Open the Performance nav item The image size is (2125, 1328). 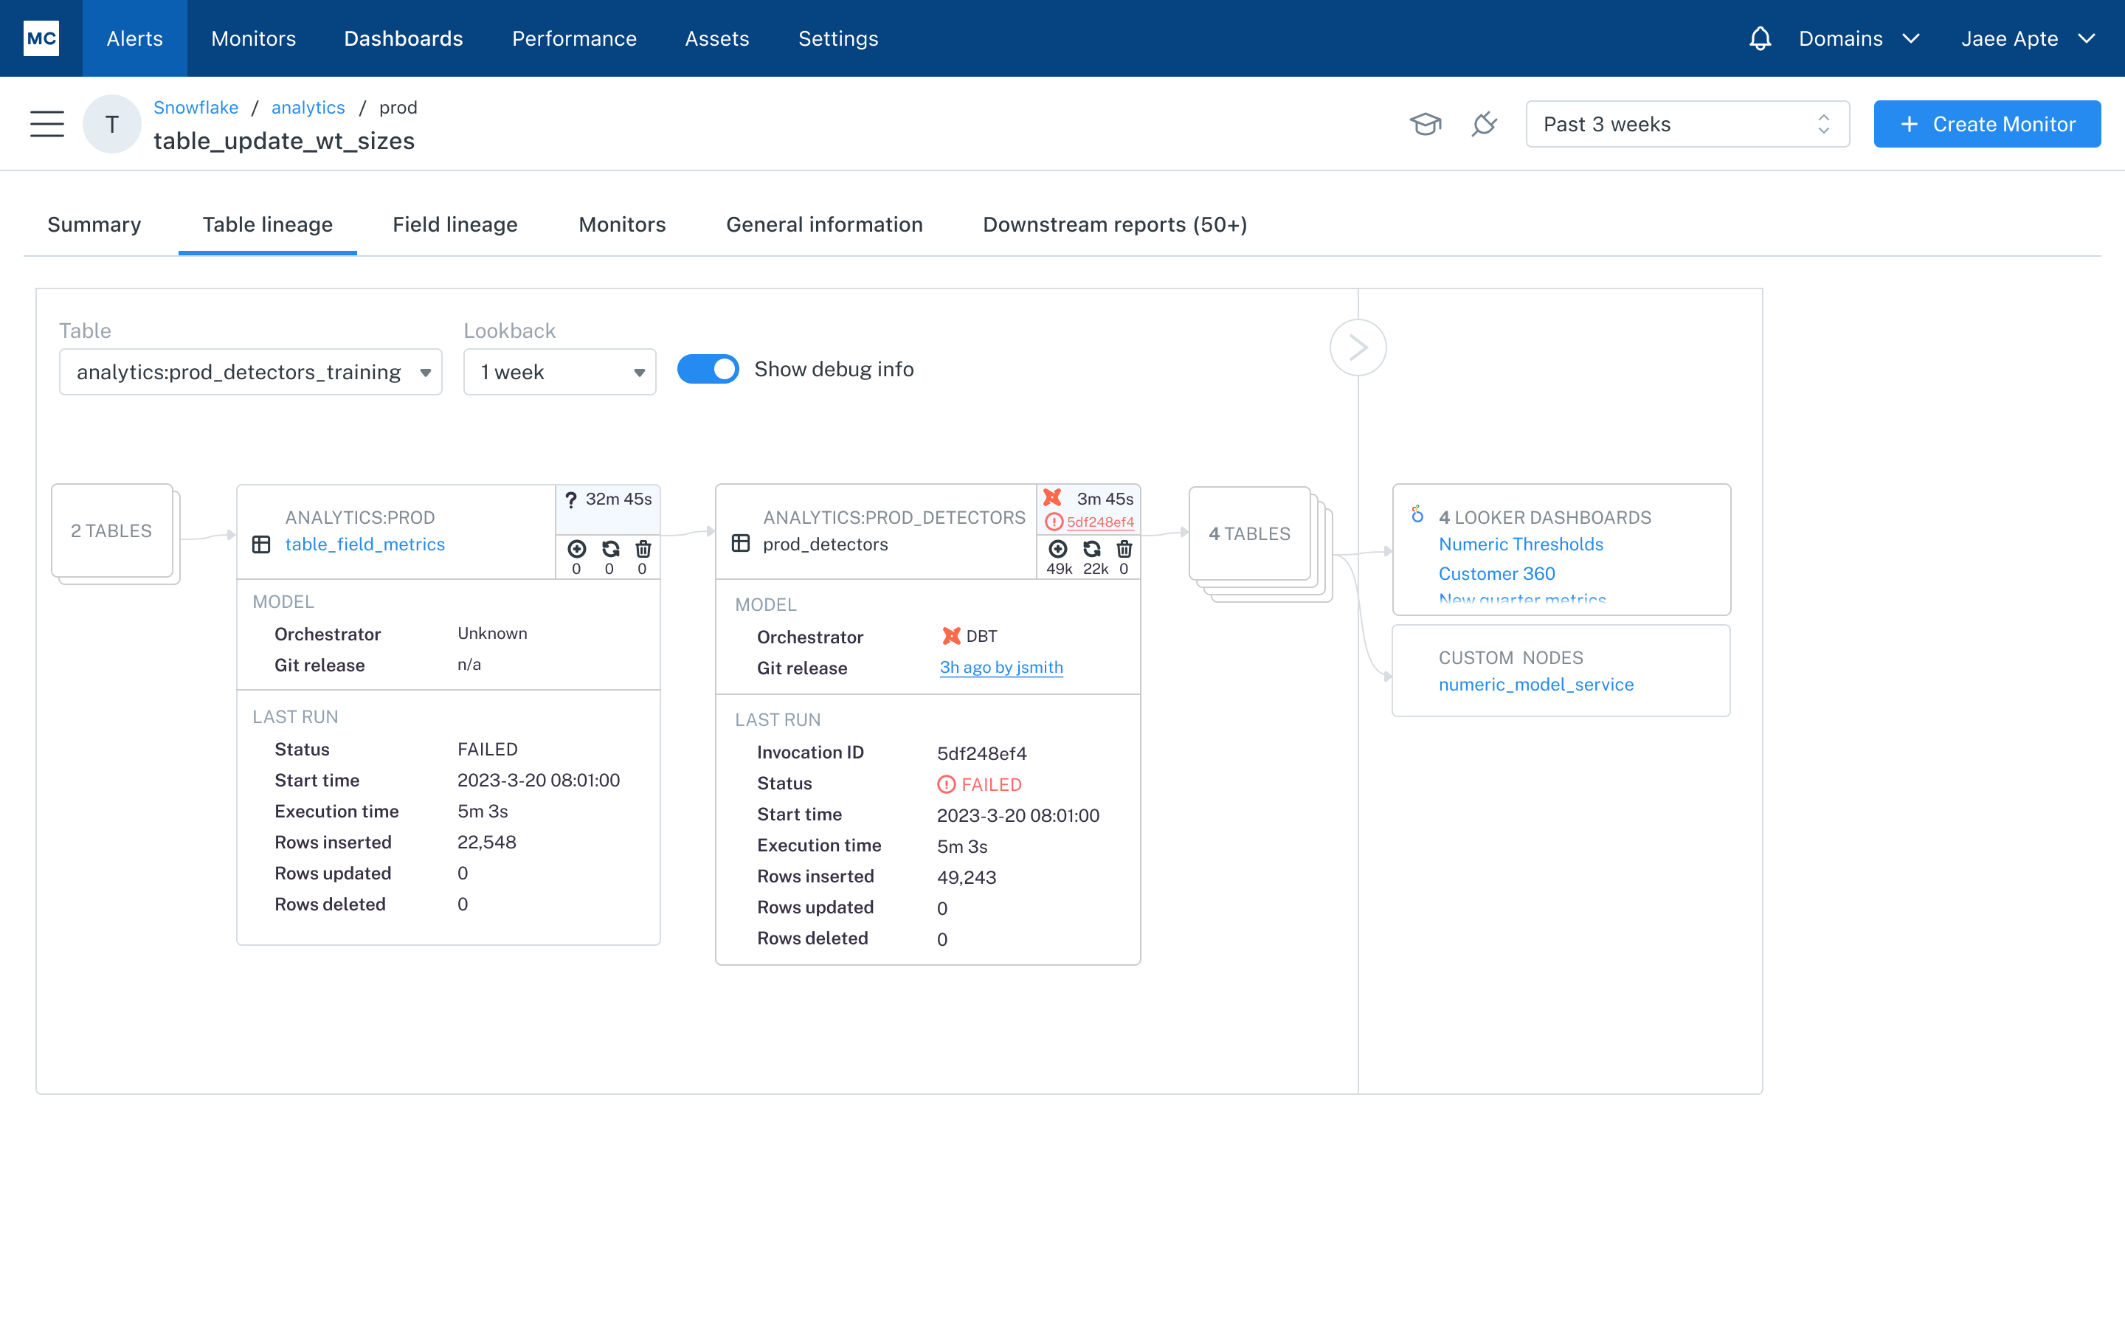(574, 38)
